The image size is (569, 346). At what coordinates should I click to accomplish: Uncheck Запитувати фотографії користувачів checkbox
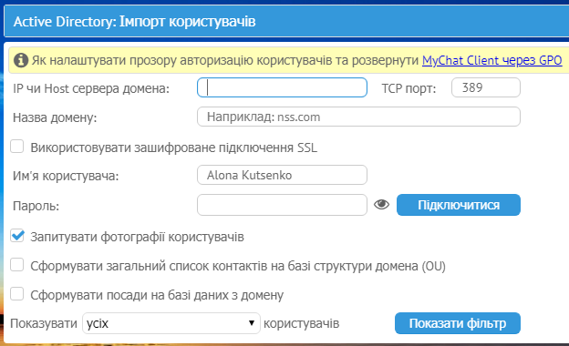17,236
